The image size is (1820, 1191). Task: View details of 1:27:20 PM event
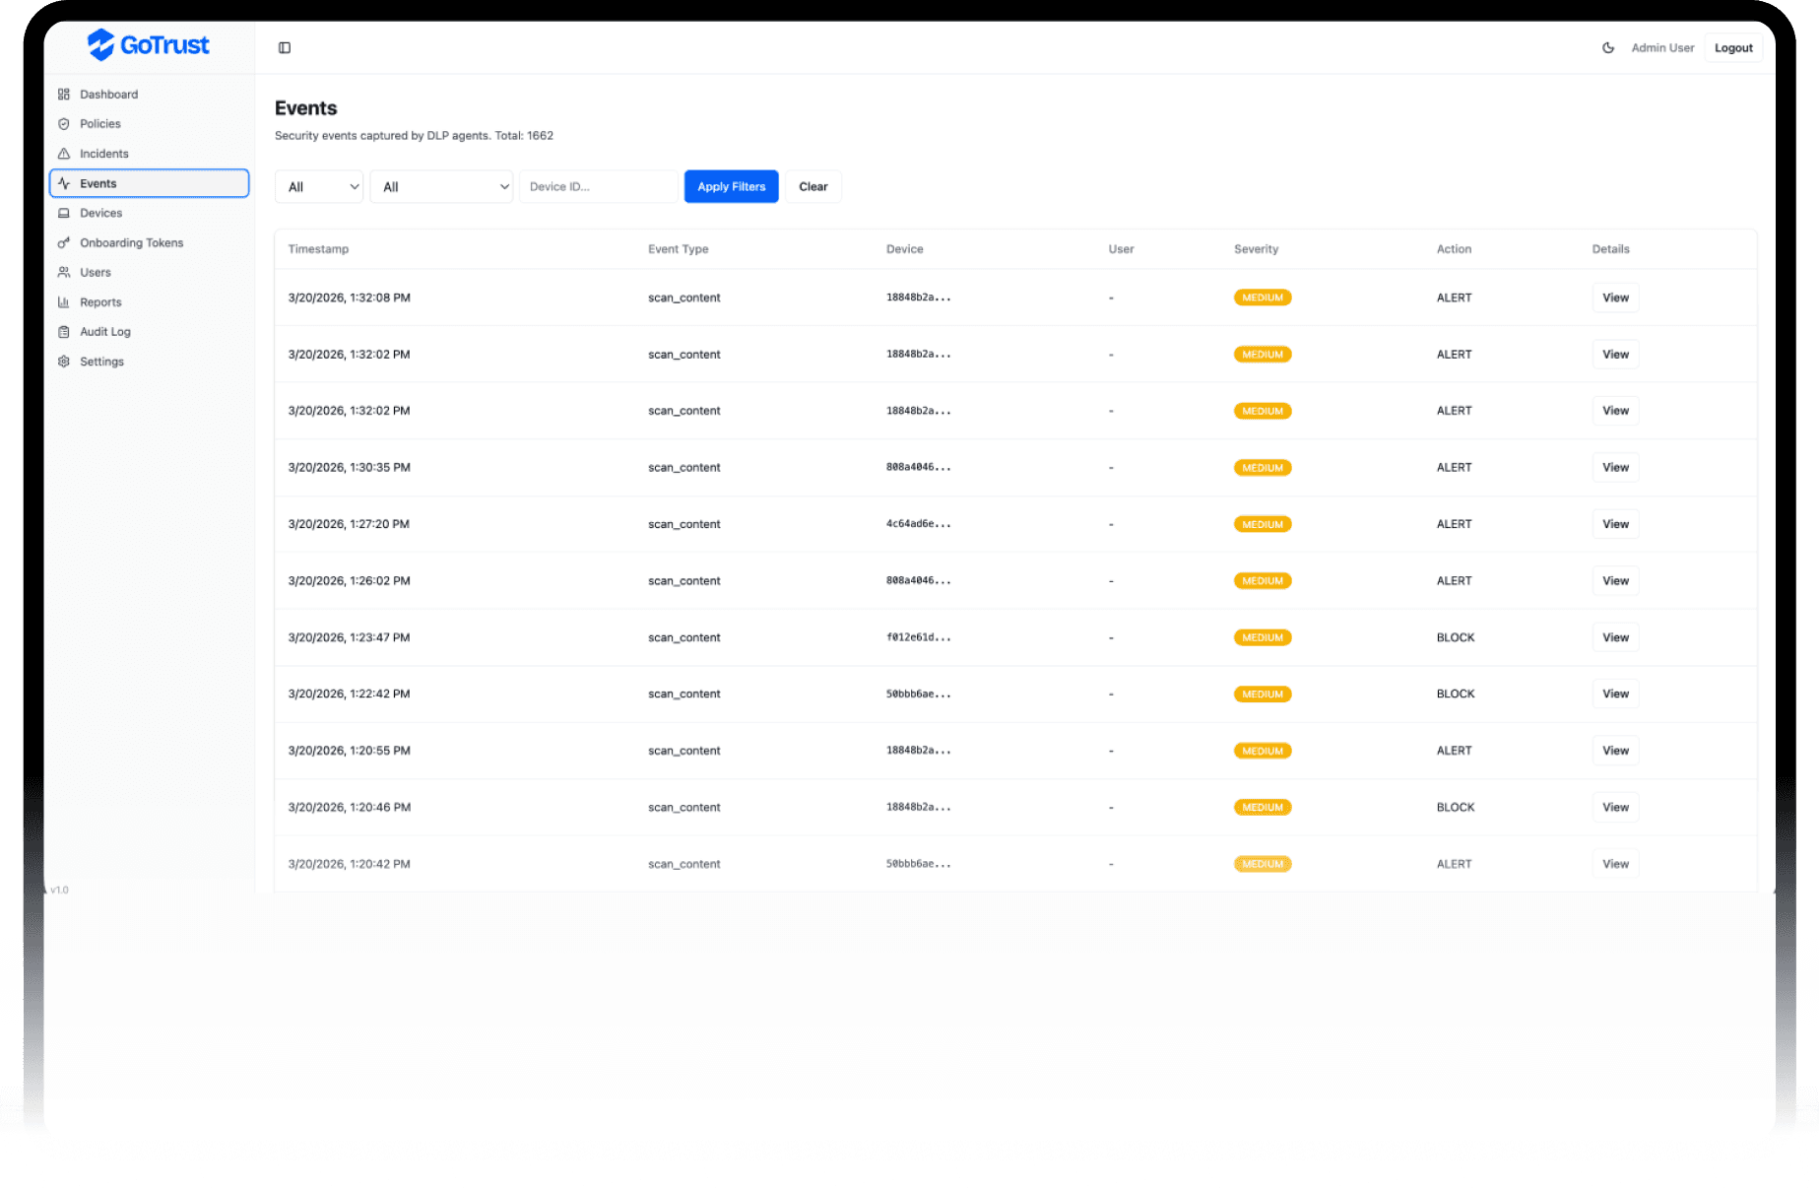pyautogui.click(x=1615, y=524)
